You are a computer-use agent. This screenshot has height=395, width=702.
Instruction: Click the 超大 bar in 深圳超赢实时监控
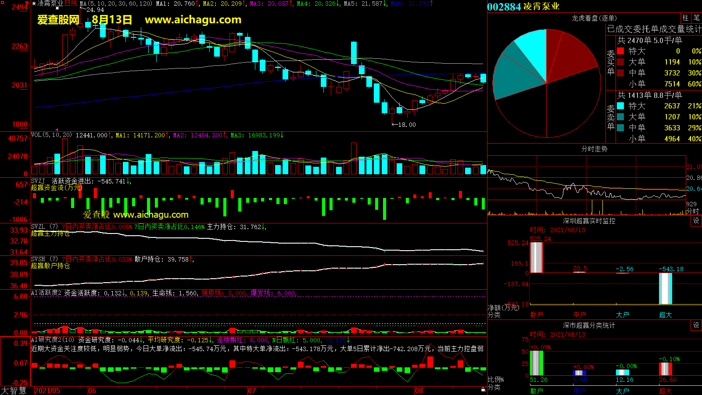point(666,288)
